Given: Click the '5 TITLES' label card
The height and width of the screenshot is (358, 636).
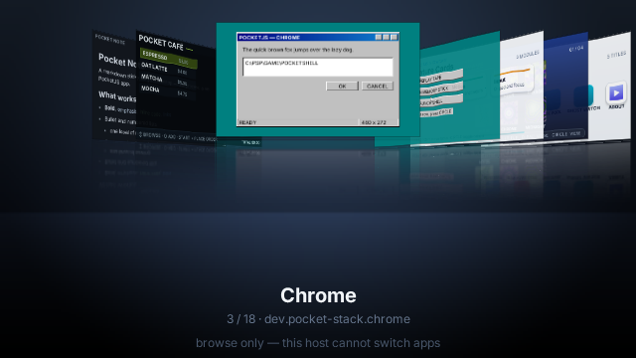Looking at the screenshot, I should (616, 56).
